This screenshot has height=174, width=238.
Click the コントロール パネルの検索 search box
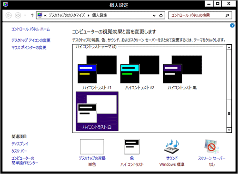point(200,15)
